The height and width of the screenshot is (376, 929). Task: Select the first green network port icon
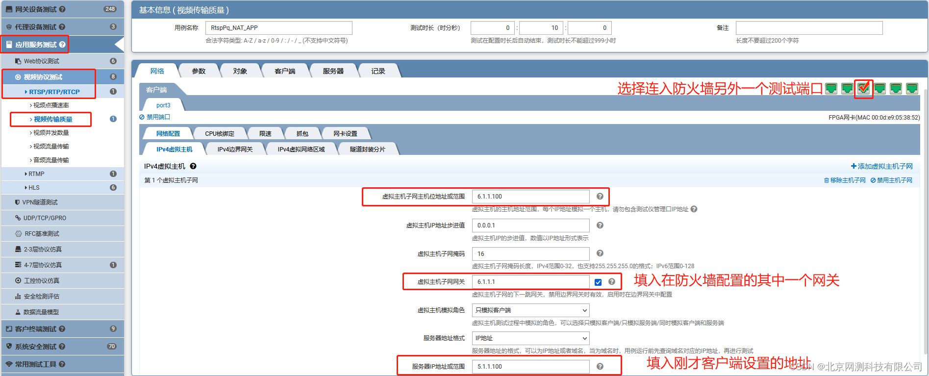pyautogui.click(x=831, y=89)
